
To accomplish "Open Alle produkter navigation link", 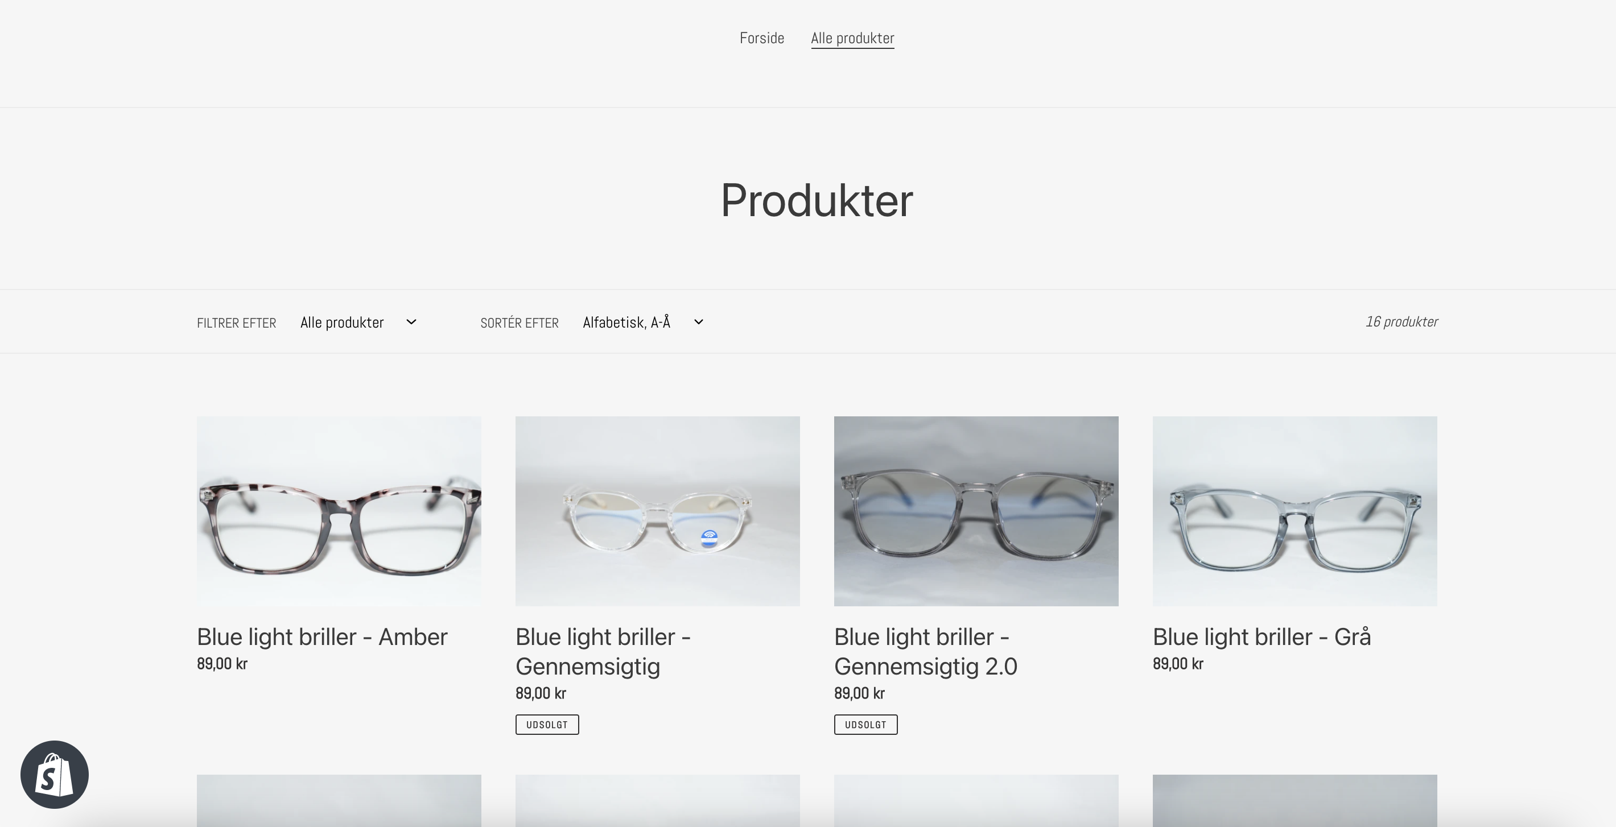I will (852, 38).
